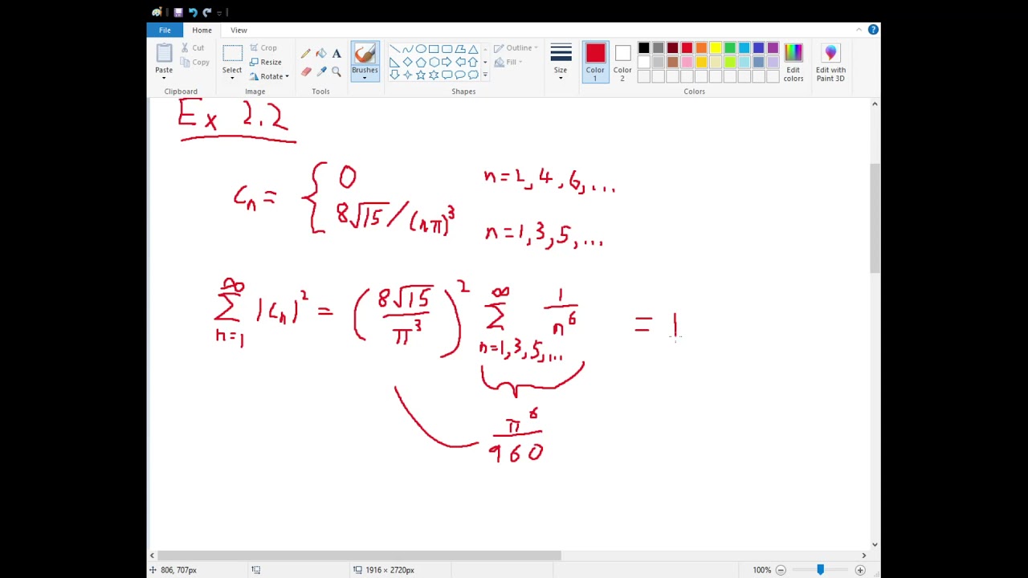Collapse the ribbon with the arrow
1028x578 pixels.
pyautogui.click(x=859, y=30)
